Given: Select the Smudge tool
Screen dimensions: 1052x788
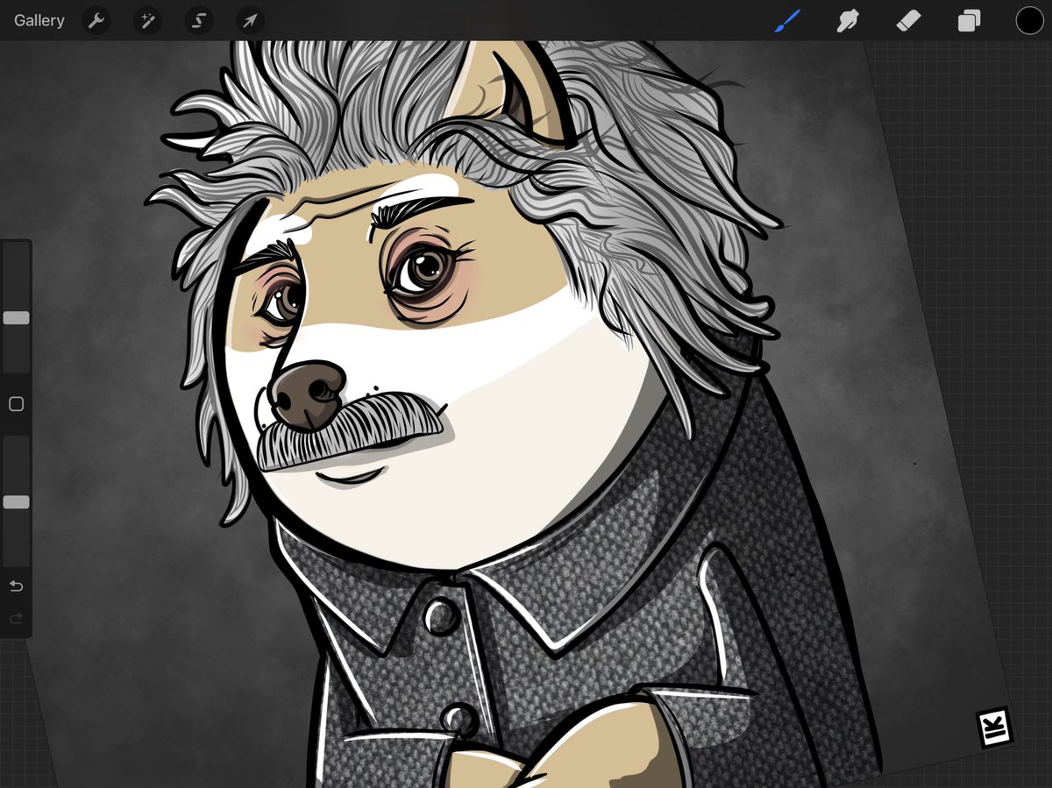Looking at the screenshot, I should pos(848,20).
